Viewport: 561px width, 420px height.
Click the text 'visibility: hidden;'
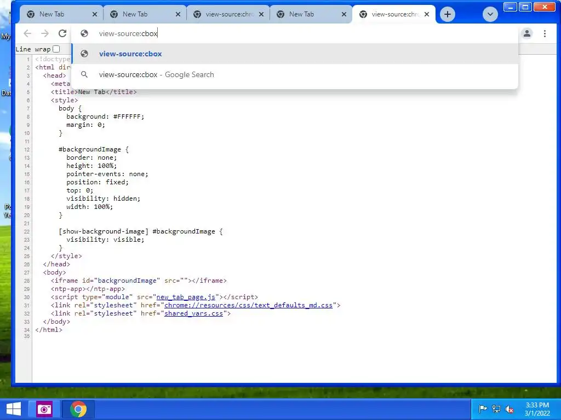pyautogui.click(x=104, y=199)
